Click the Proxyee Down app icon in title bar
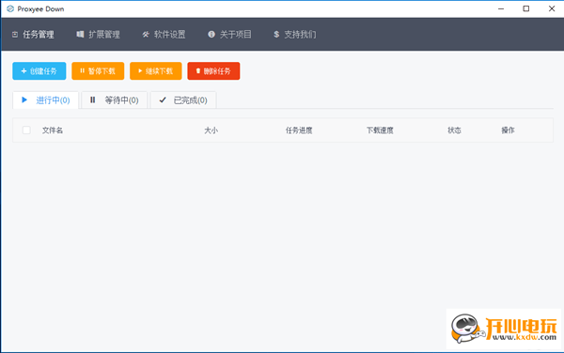The height and width of the screenshot is (353, 564). click(10, 9)
